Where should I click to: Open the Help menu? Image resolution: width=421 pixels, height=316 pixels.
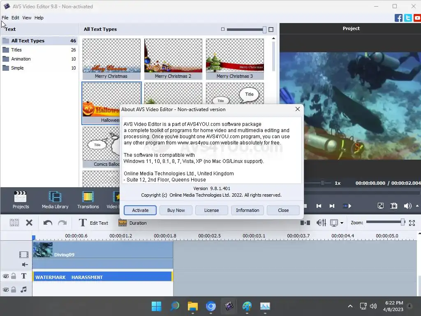click(x=39, y=18)
